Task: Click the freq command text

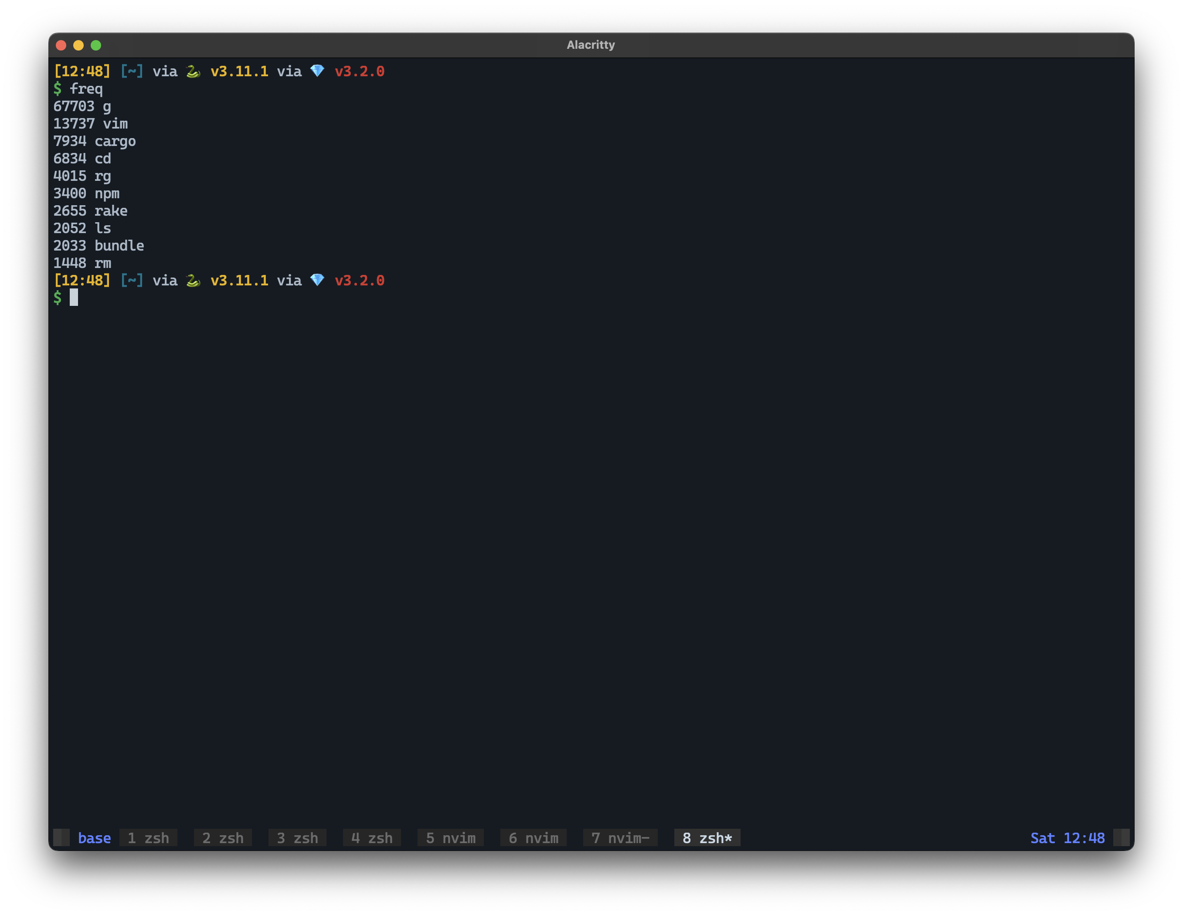Action: pyautogui.click(x=86, y=89)
